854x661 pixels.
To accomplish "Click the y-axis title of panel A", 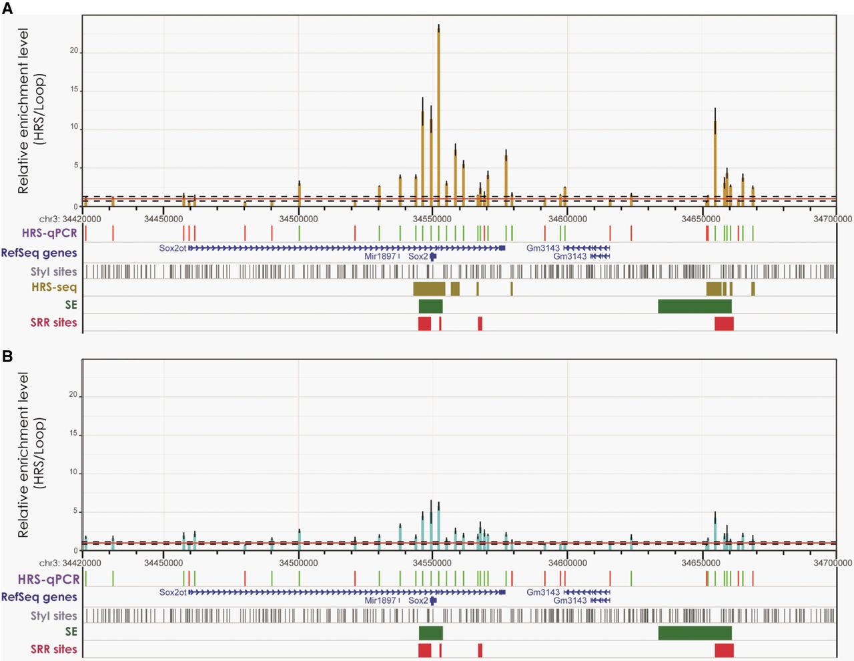I will 31,111.
